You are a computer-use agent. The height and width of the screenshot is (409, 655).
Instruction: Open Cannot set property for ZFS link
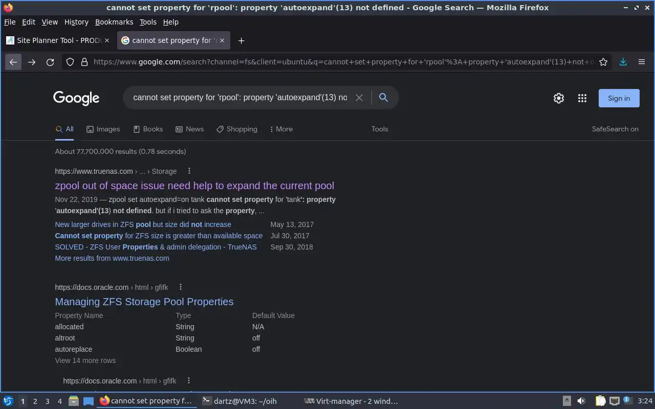click(159, 236)
